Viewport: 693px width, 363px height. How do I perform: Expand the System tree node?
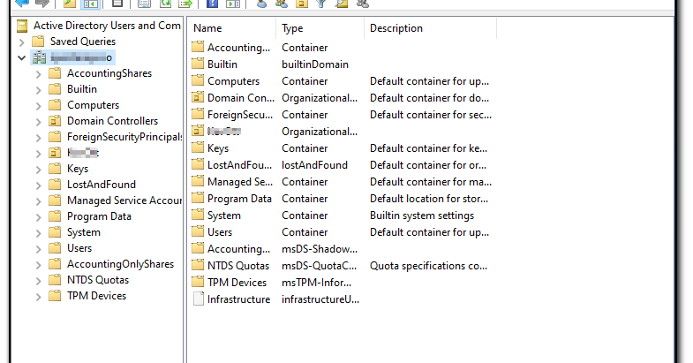(x=39, y=233)
